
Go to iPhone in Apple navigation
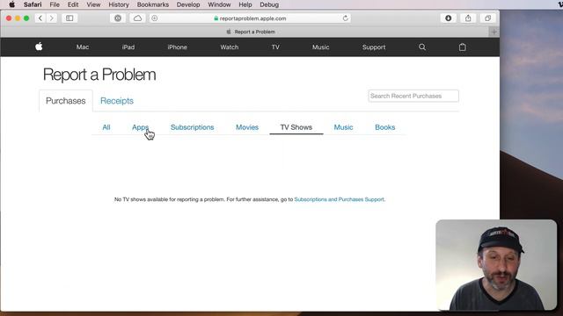pos(178,47)
